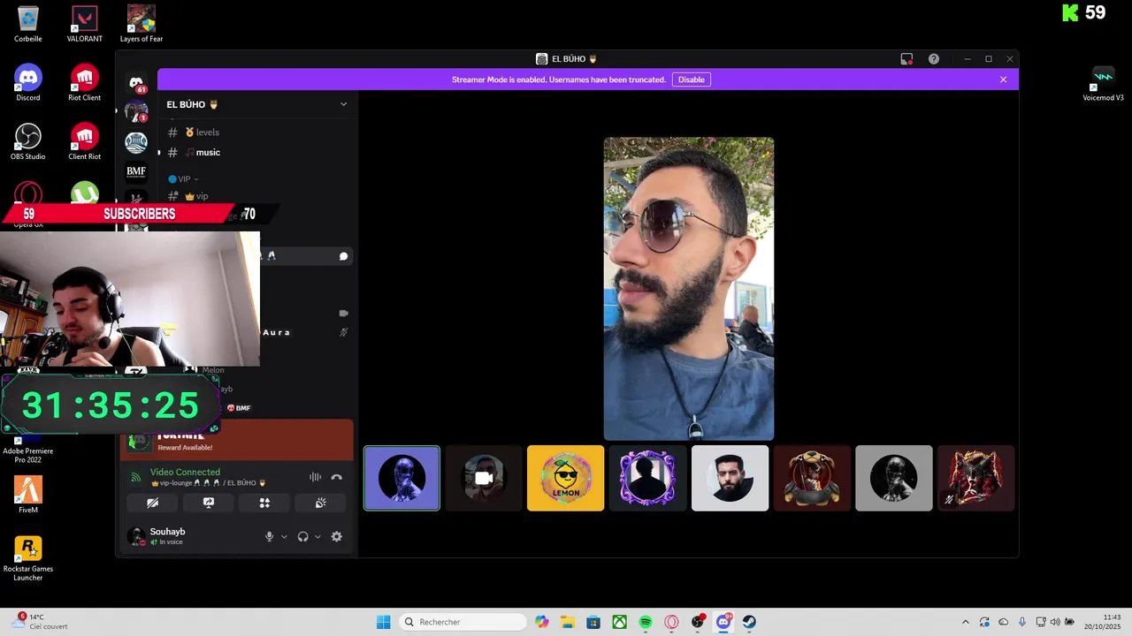Select the red demon muted participant tile
Image resolution: width=1132 pixels, height=636 pixels.
tap(976, 478)
